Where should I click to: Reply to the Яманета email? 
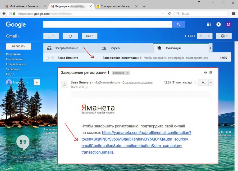tap(203, 83)
